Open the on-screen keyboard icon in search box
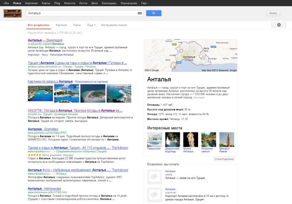Image resolution: width=292 pixels, height=204 pixels. (140, 13)
